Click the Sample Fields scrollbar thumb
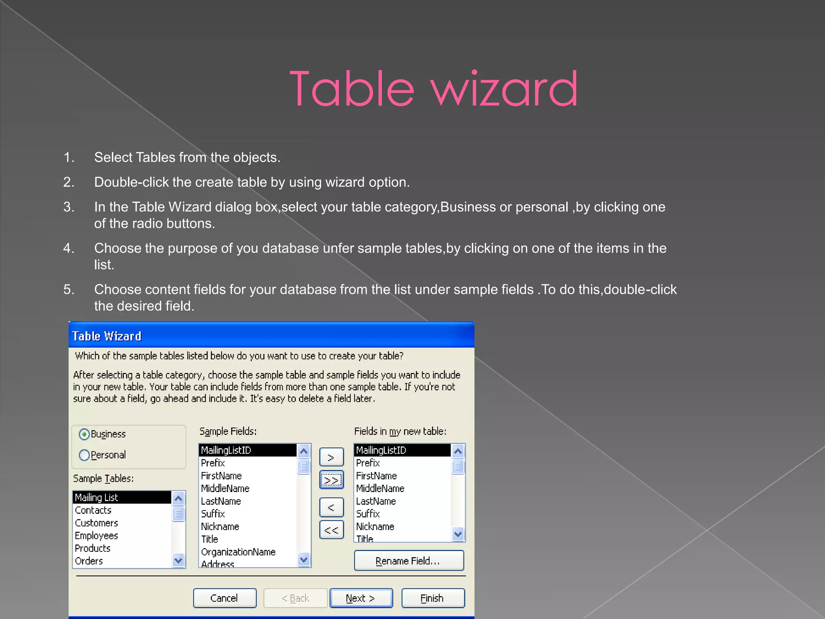Viewport: 825px width, 619px height. (x=304, y=467)
